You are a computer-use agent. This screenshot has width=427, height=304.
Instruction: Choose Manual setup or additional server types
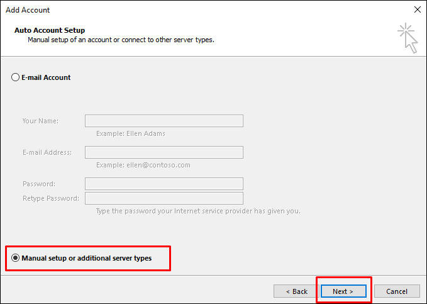pos(16,258)
